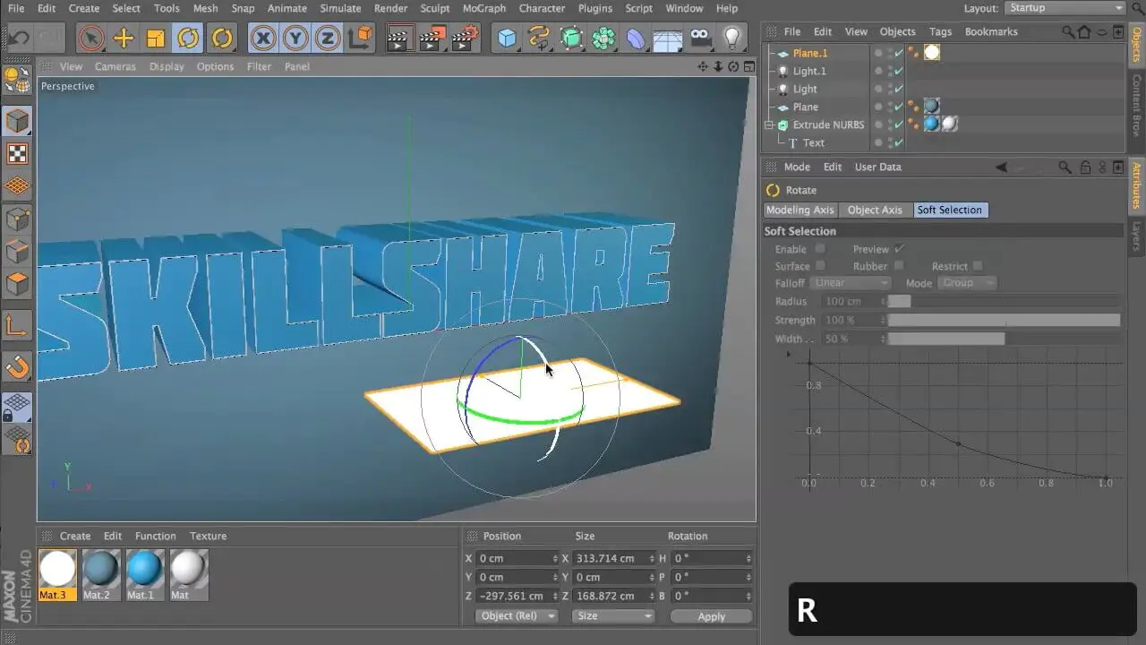This screenshot has height=645, width=1146.
Task: Select the Mat.3 white material
Action: (x=57, y=575)
